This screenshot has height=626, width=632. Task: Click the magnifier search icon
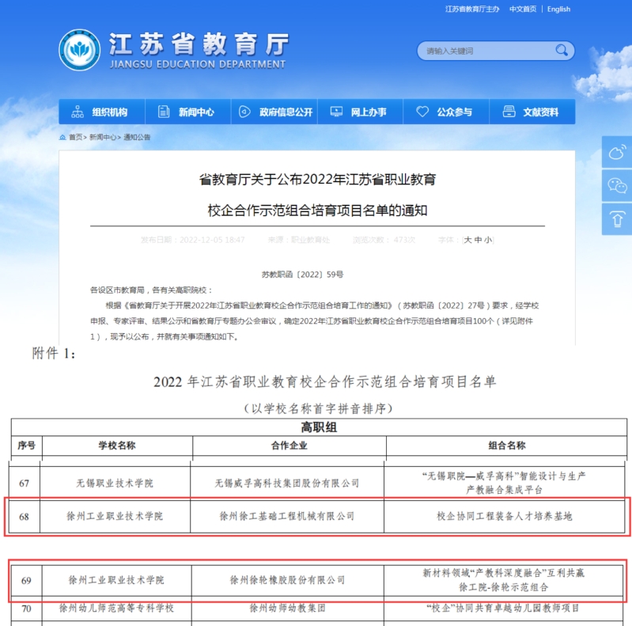(562, 51)
